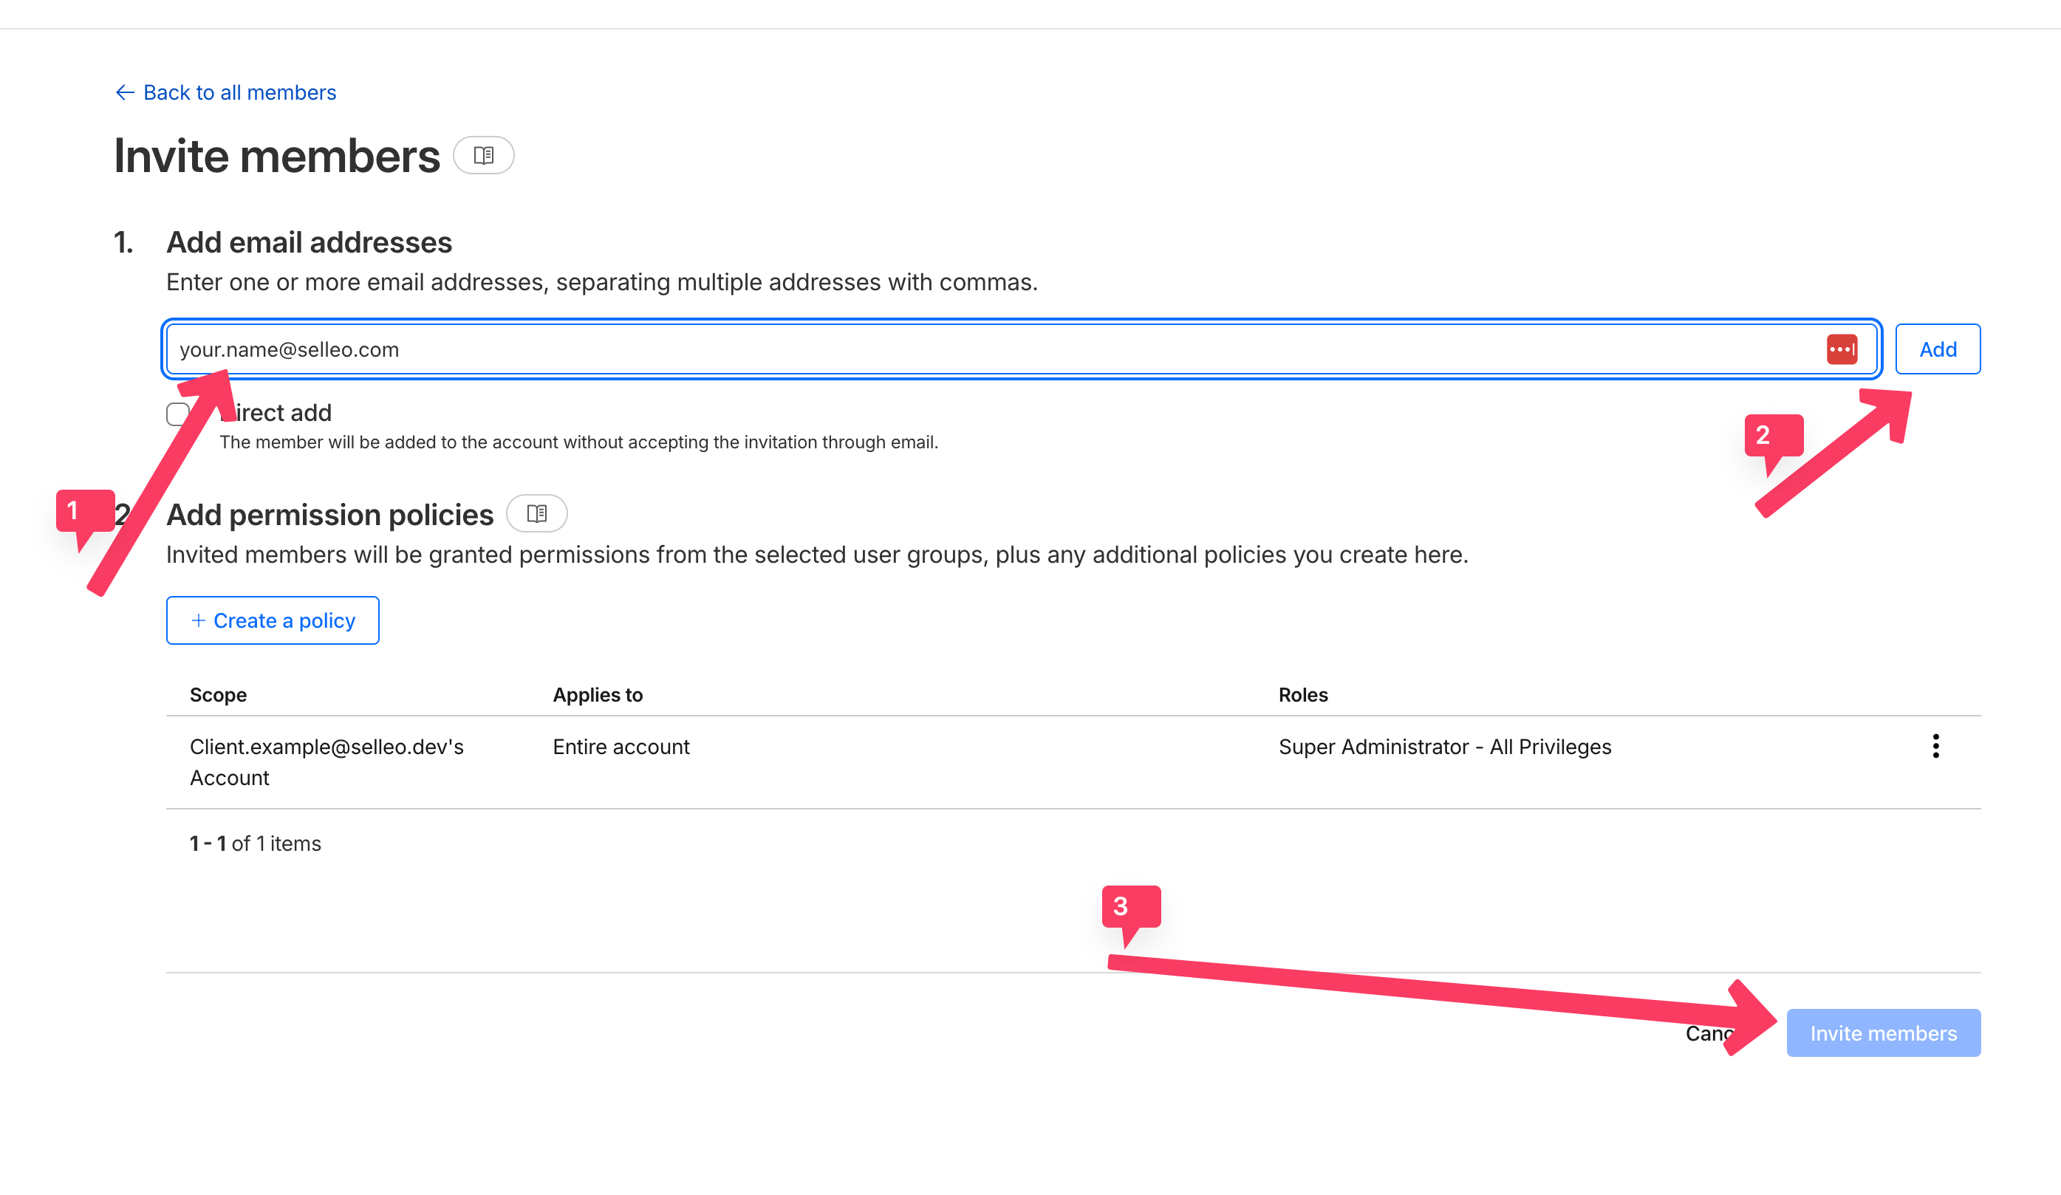The image size is (2061, 1195).
Task: Open the permission policies documentation book icon
Action: tap(536, 513)
